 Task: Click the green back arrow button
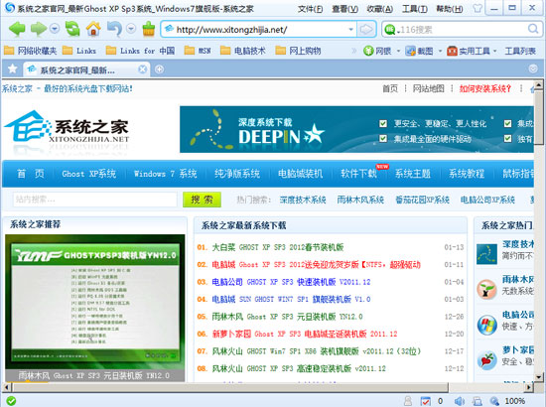coord(17,29)
